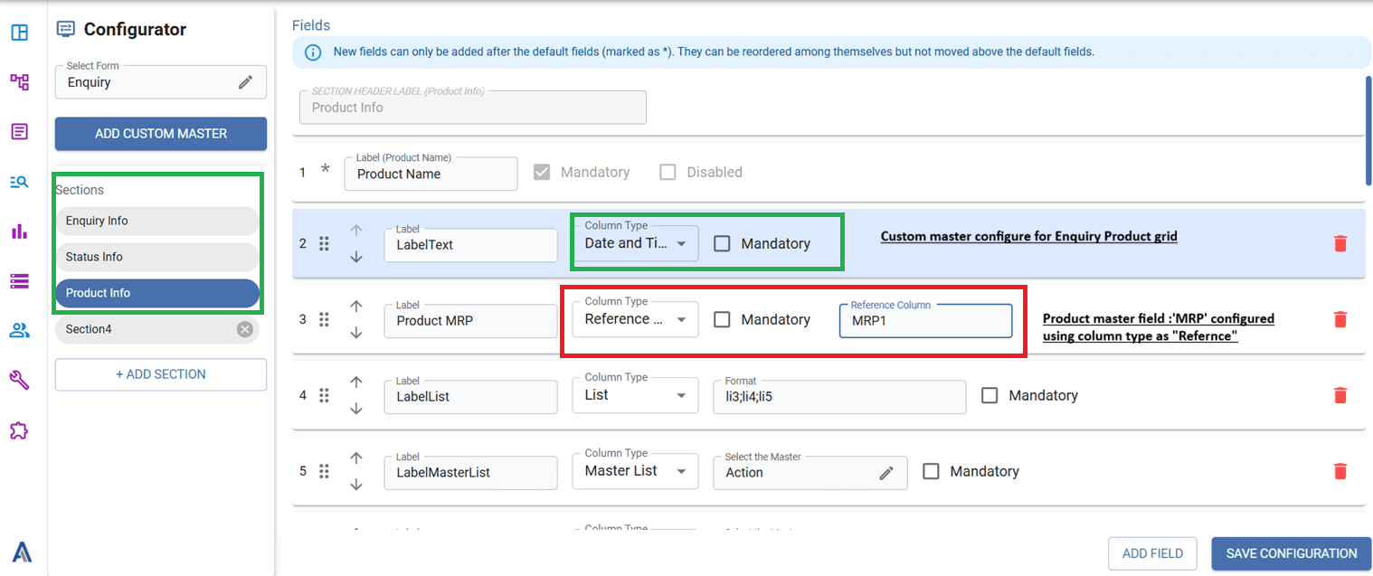Toggle Disabled checkbox for Product Name
This screenshot has width=1373, height=576.
click(x=668, y=172)
